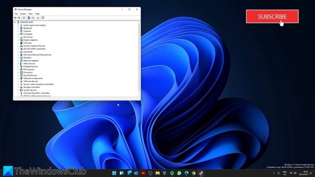Go back with the toolbar Back arrow
Viewport: 315px width, 177px height.
[15, 18]
